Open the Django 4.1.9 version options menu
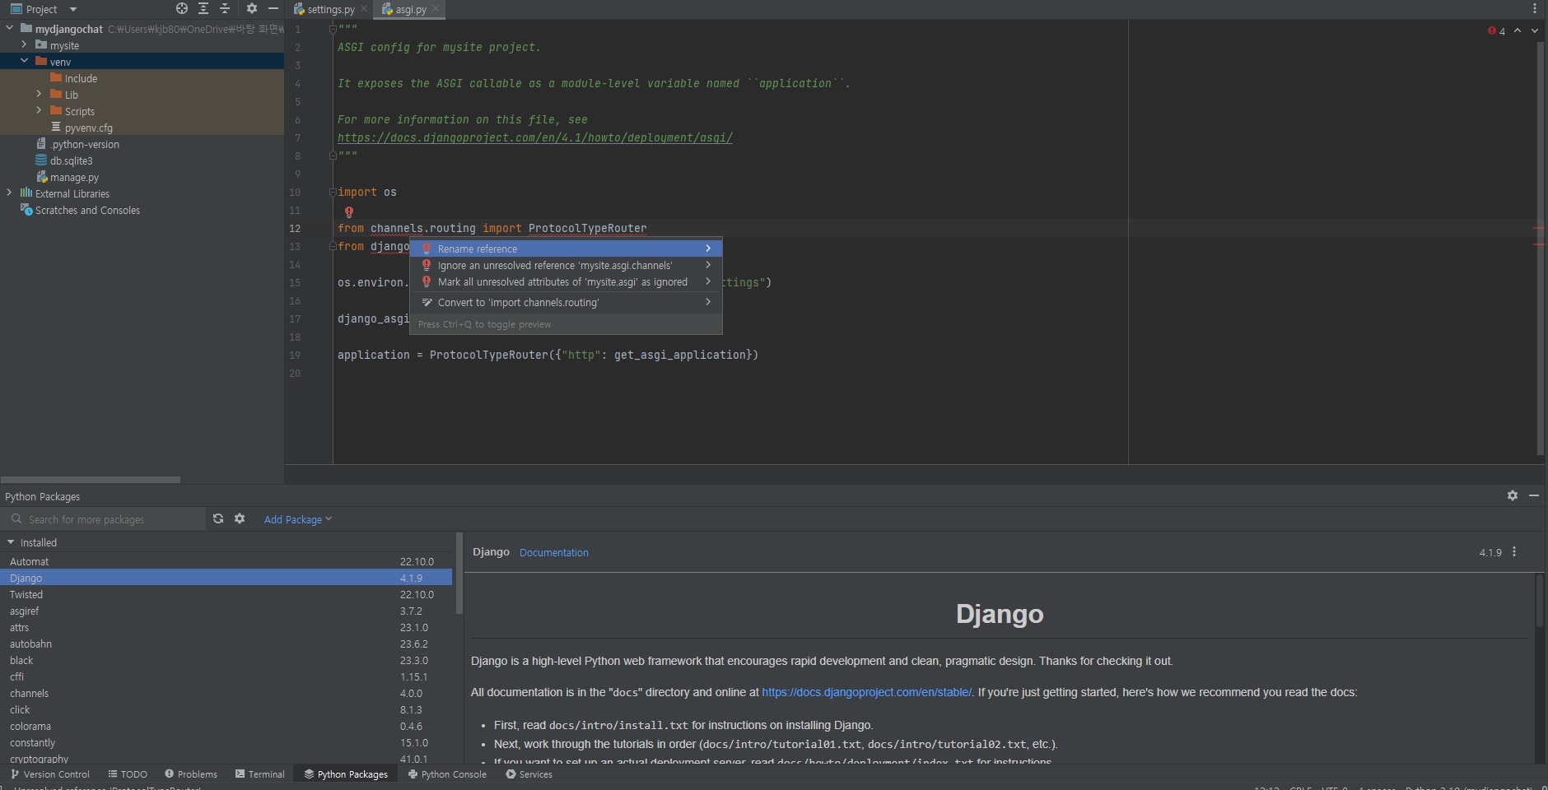The image size is (1548, 790). click(x=1514, y=552)
